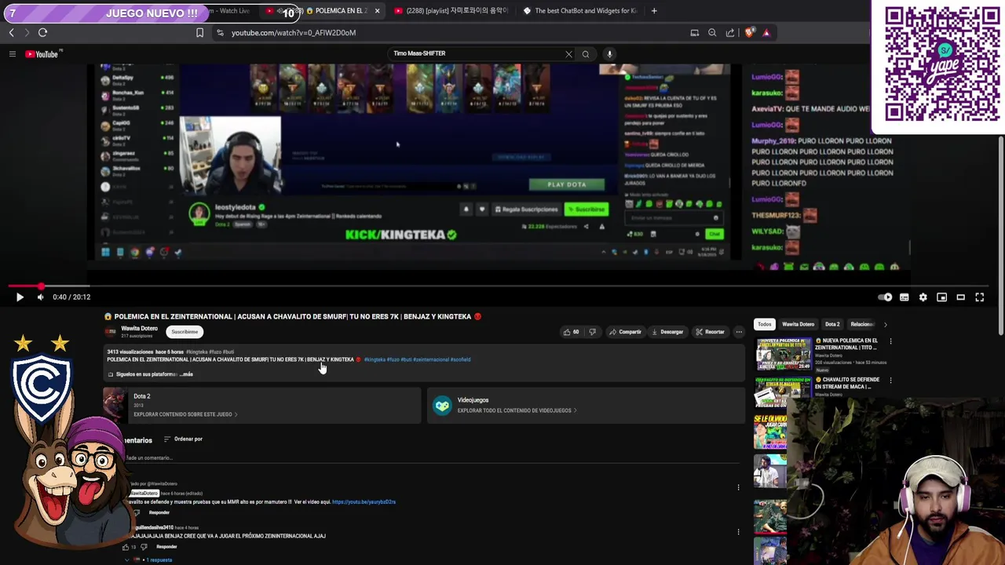Select the Todos filter chip
Screen dimensions: 1005x565
pyautogui.click(x=765, y=324)
